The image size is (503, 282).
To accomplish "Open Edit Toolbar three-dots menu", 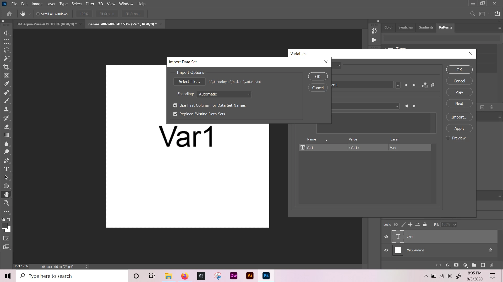I will 6,212.
